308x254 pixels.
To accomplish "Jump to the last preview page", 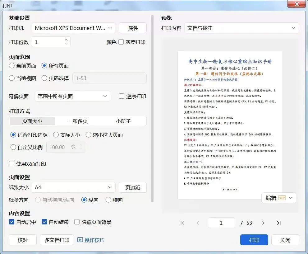I will (279, 223).
